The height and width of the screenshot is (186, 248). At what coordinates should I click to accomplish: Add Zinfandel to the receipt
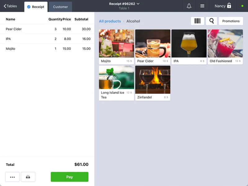(153, 83)
